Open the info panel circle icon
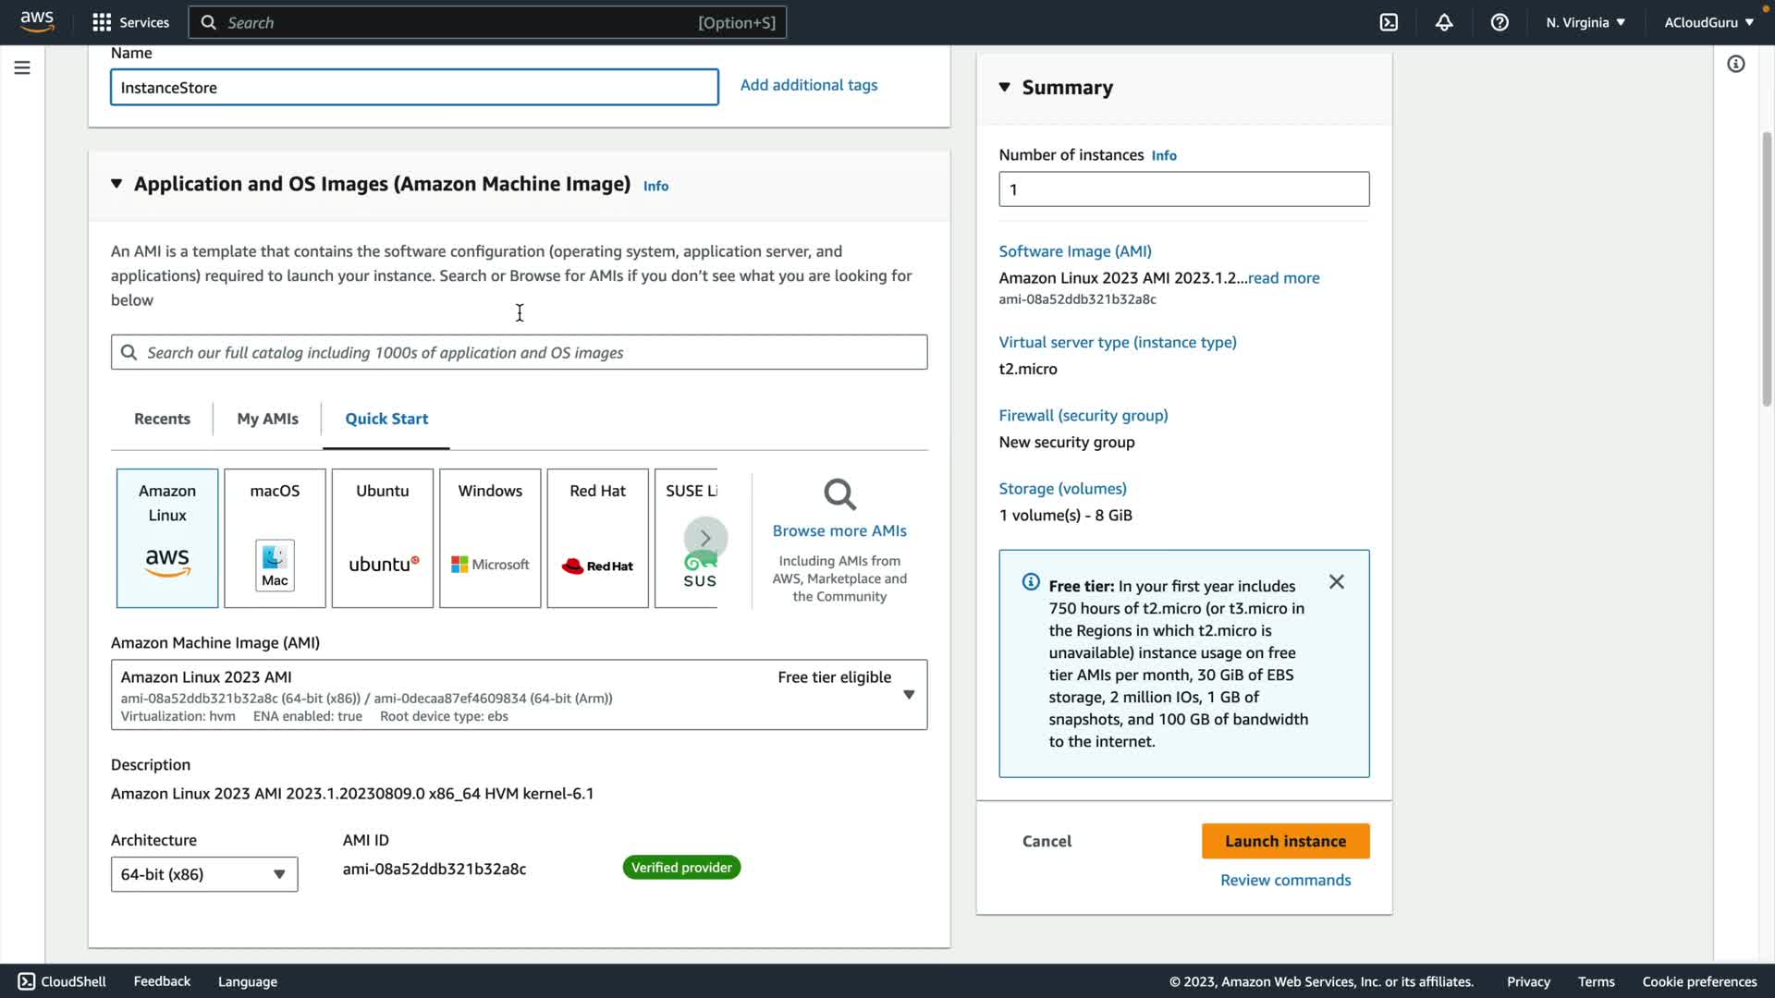The width and height of the screenshot is (1775, 998). (x=1736, y=64)
